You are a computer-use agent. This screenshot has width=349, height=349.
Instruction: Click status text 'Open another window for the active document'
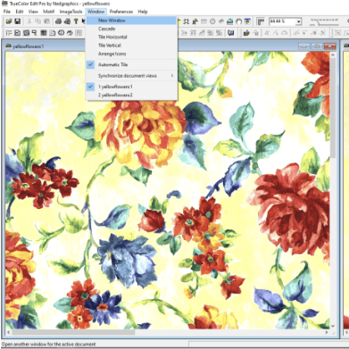(48, 345)
